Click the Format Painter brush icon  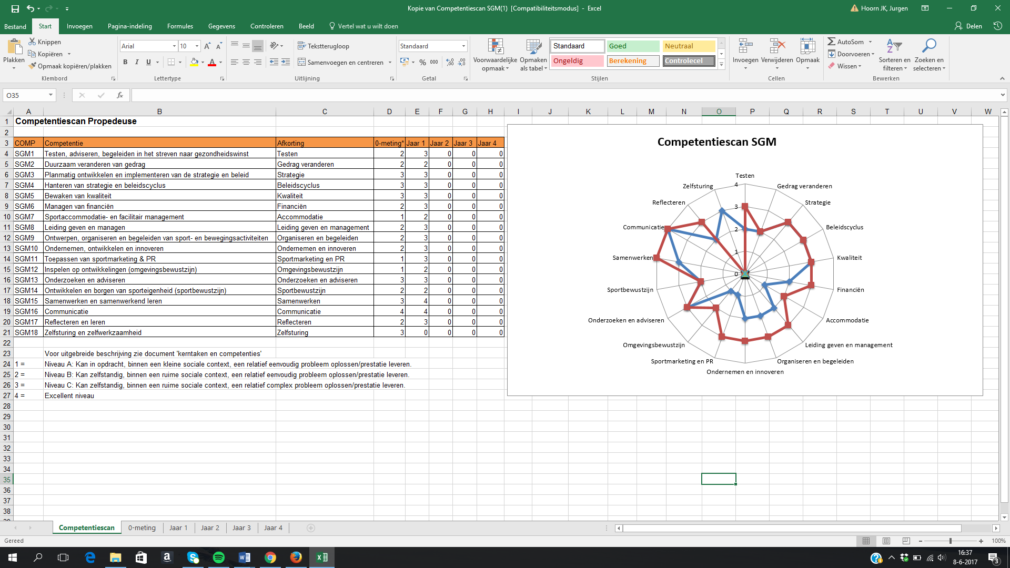click(33, 66)
